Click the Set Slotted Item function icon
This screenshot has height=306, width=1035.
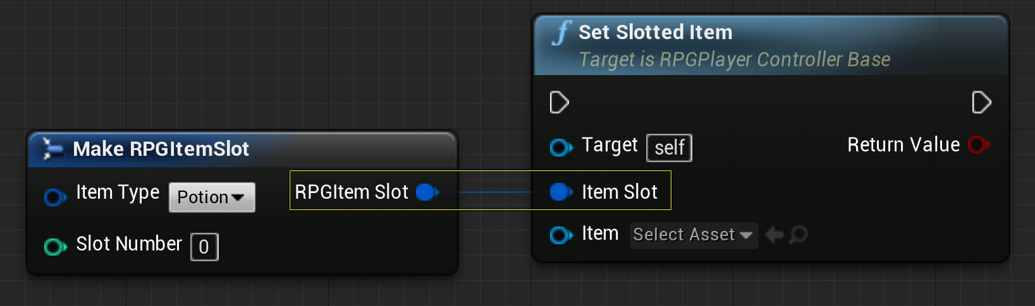tap(561, 33)
